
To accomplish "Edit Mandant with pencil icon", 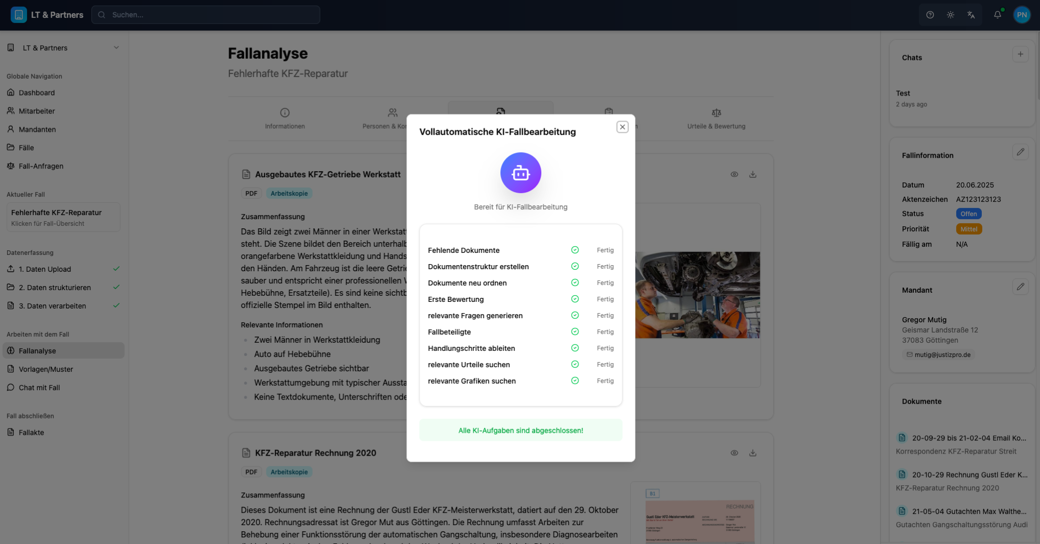I will click(1020, 287).
